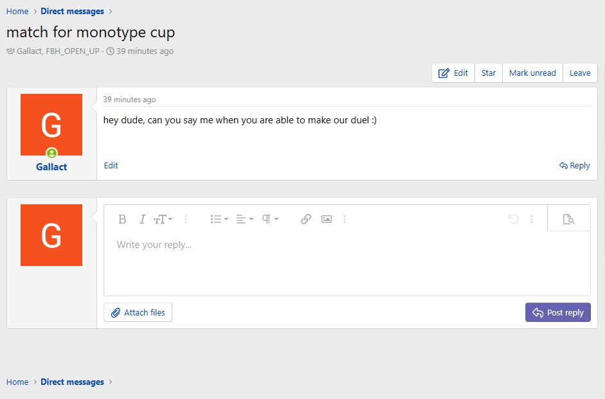
Task: Open the font size dropdown
Action: tap(163, 219)
